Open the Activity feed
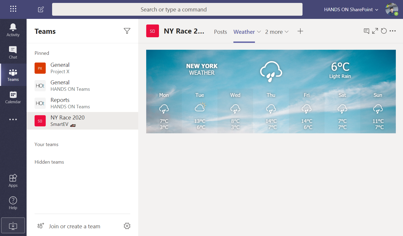 [x=13, y=30]
